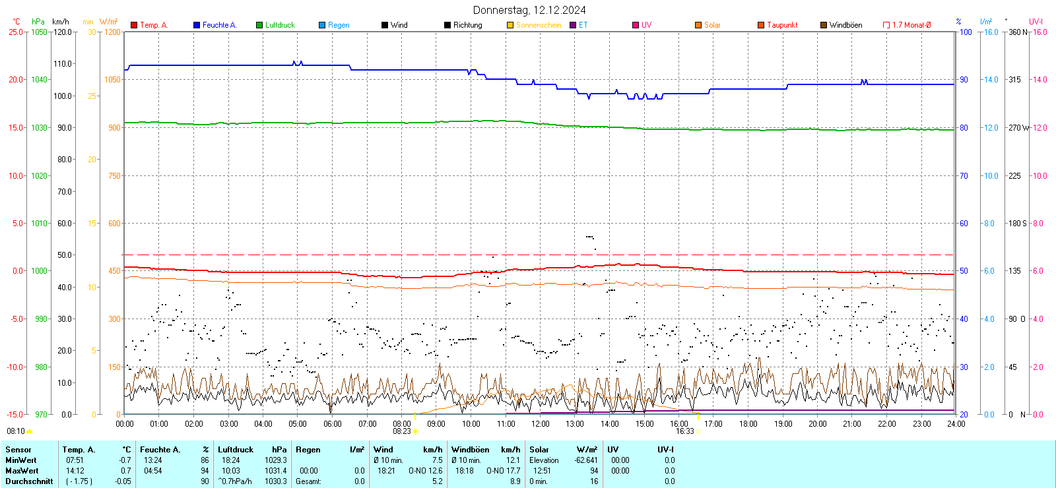Image resolution: width=1056 pixels, height=488 pixels.
Task: Click the date title Donnerstag, 12.12.2024
Action: pos(529,10)
